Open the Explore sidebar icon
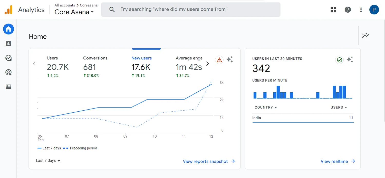The width and height of the screenshot is (385, 178). click(8, 58)
